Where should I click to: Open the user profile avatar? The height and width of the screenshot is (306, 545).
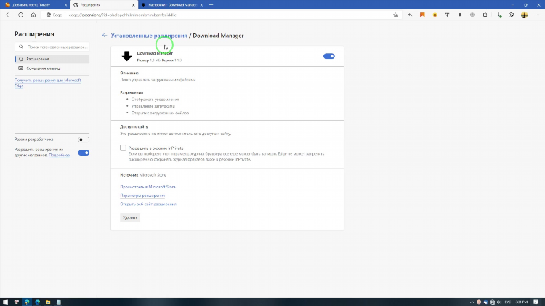(524, 15)
